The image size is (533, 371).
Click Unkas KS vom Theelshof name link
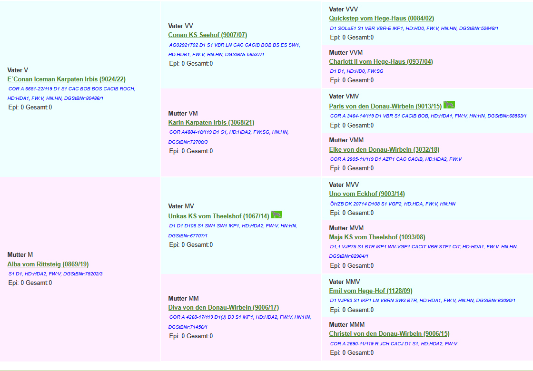pyautogui.click(x=218, y=216)
